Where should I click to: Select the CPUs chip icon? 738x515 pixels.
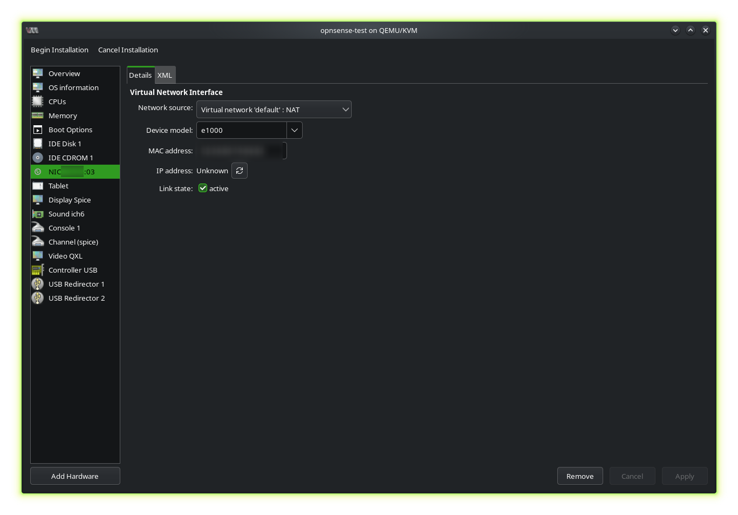(38, 101)
